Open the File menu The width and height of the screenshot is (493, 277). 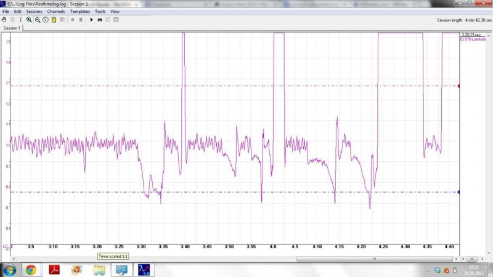point(6,12)
